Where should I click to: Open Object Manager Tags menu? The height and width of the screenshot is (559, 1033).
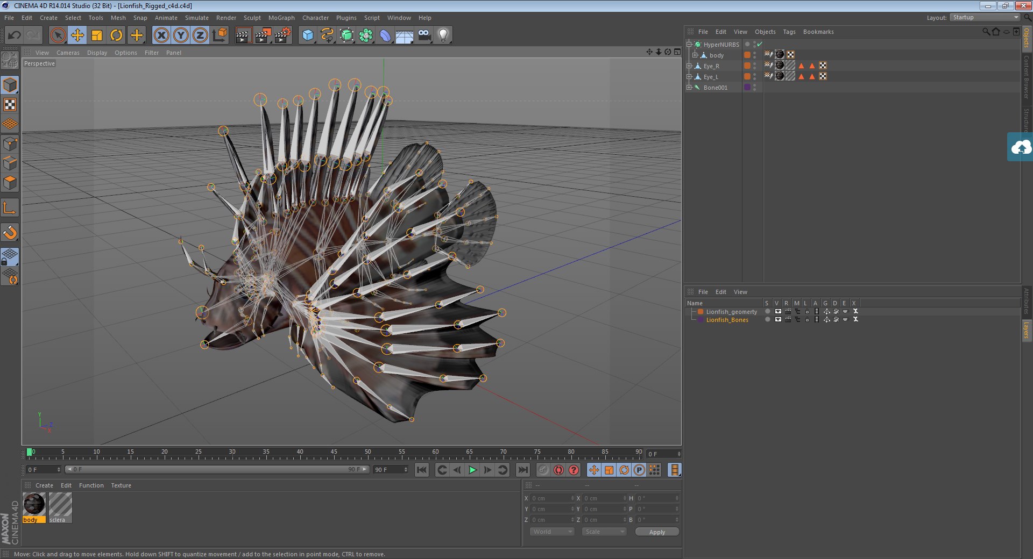coord(789,32)
